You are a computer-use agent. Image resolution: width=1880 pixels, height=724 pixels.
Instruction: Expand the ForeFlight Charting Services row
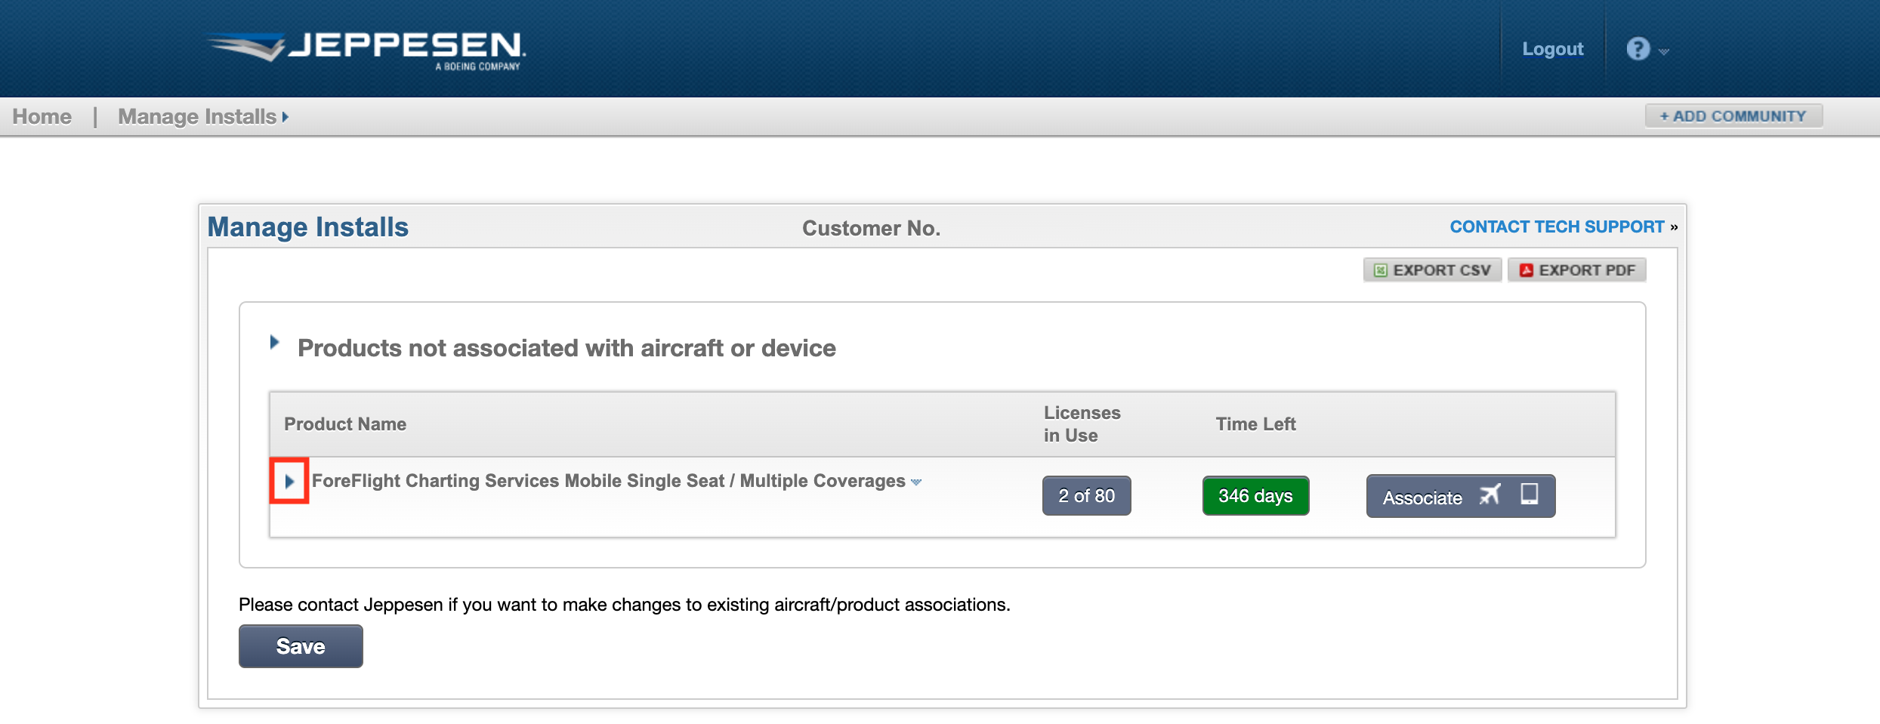click(x=289, y=481)
